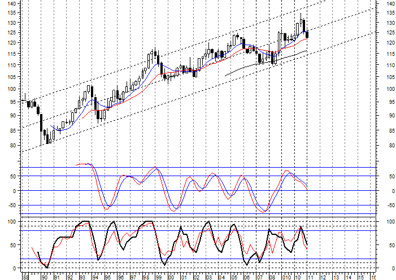
Task: Click the 04 year label below the chart
Action: click(x=221, y=278)
